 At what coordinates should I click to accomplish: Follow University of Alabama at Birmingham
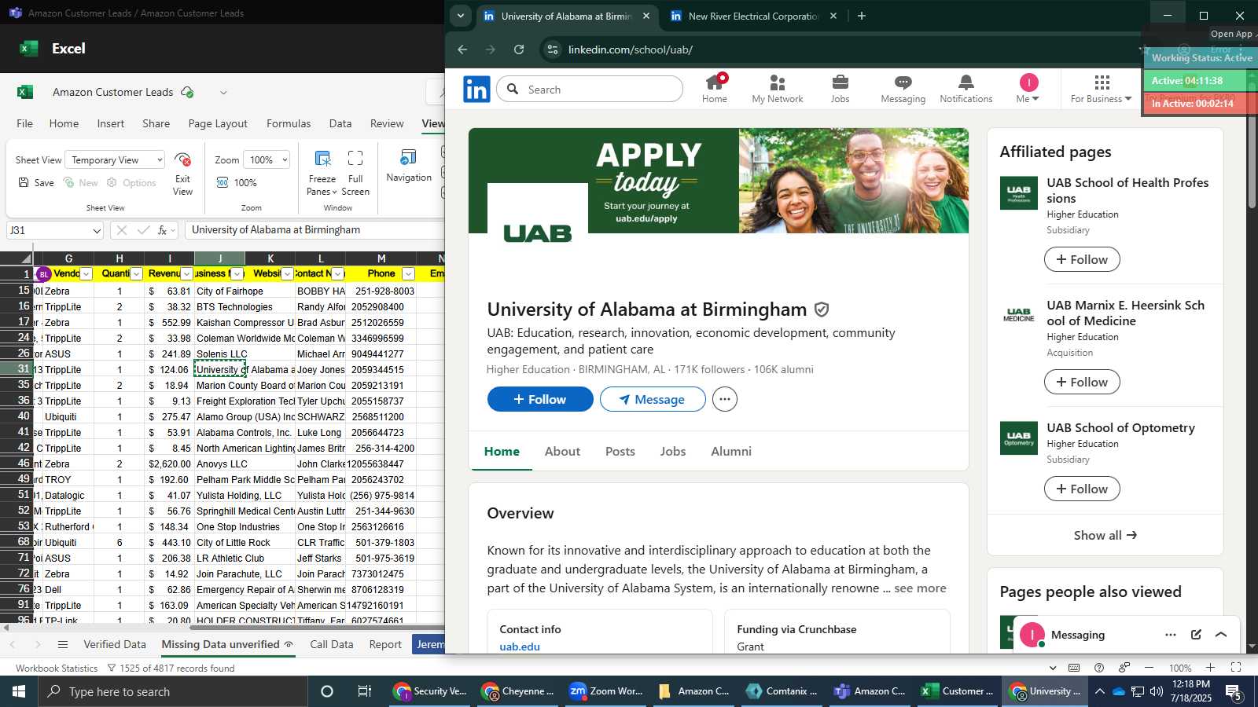[x=540, y=399]
